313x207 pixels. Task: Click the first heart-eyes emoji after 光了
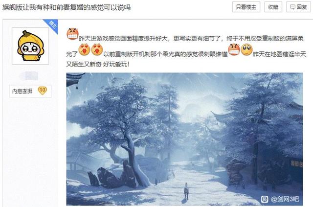(x=84, y=50)
